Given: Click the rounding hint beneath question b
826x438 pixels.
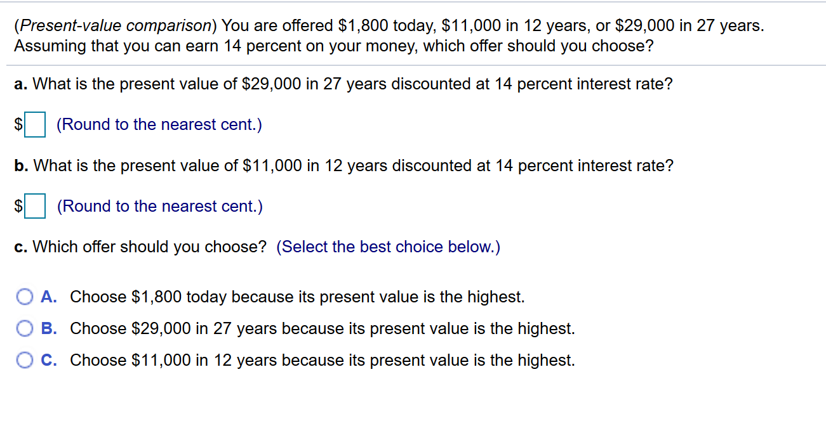Looking at the screenshot, I should (x=159, y=206).
